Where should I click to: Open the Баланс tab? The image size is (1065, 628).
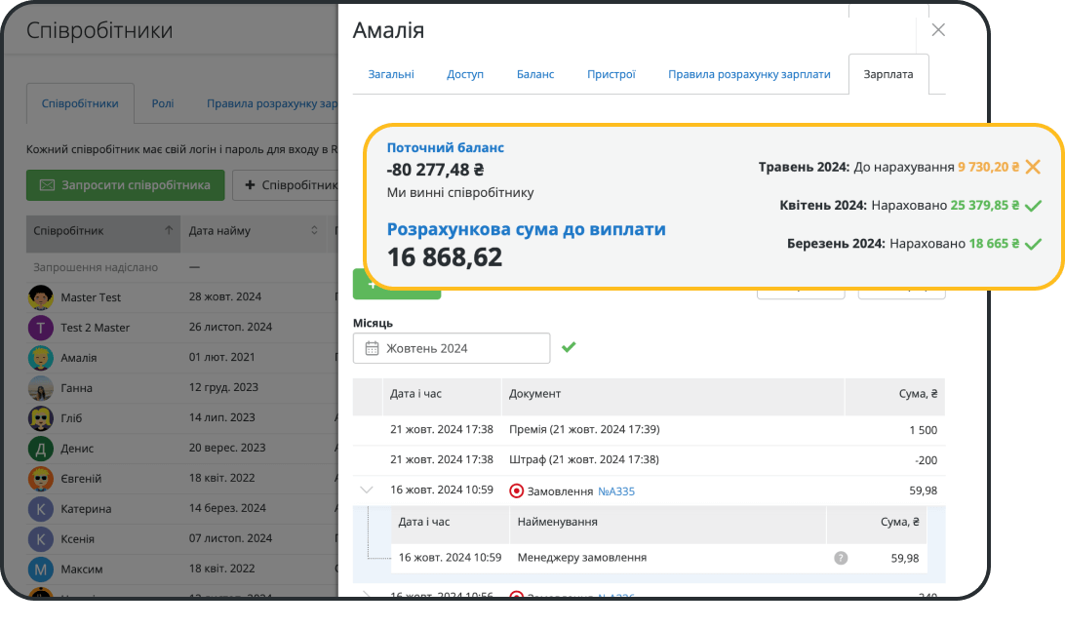[x=535, y=74]
